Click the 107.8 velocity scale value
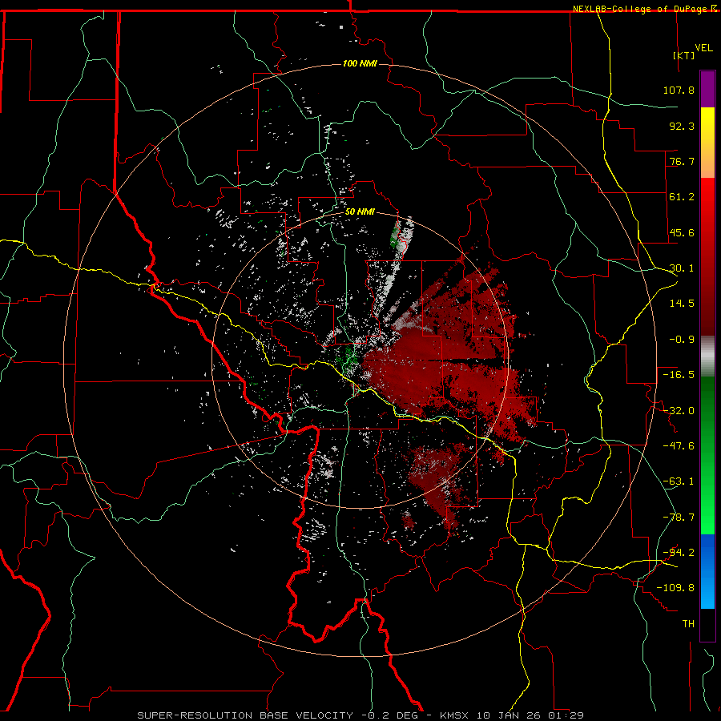Viewport: 721px width, 721px height. 679,90
